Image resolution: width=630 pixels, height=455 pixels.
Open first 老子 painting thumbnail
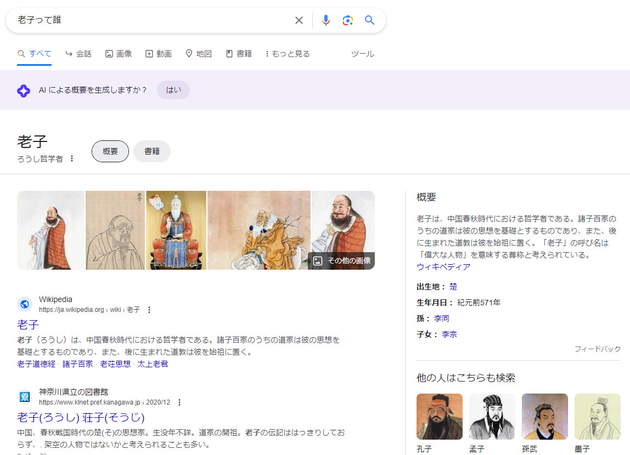51,230
